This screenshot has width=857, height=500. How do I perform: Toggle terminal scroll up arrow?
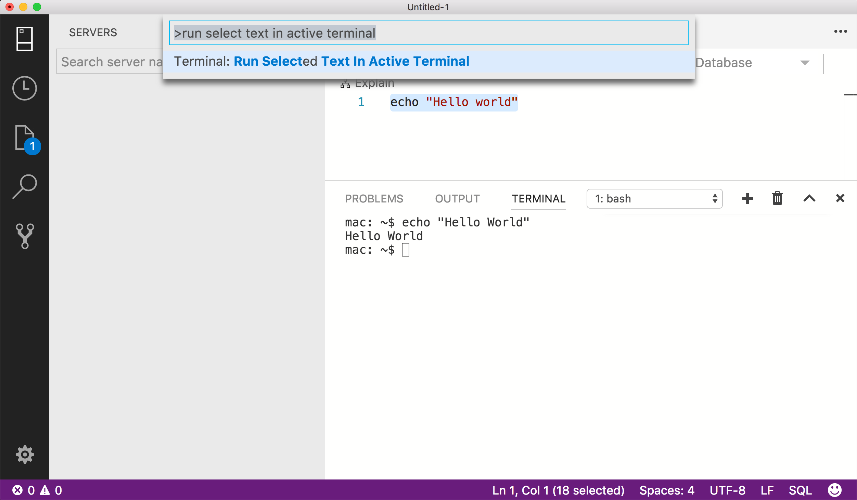click(809, 198)
